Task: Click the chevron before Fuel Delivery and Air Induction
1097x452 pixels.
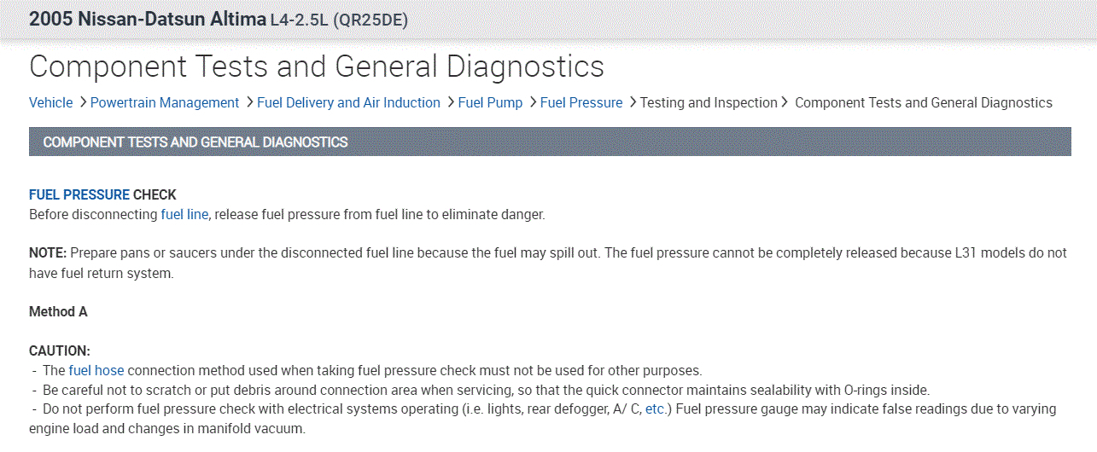Action: [249, 102]
